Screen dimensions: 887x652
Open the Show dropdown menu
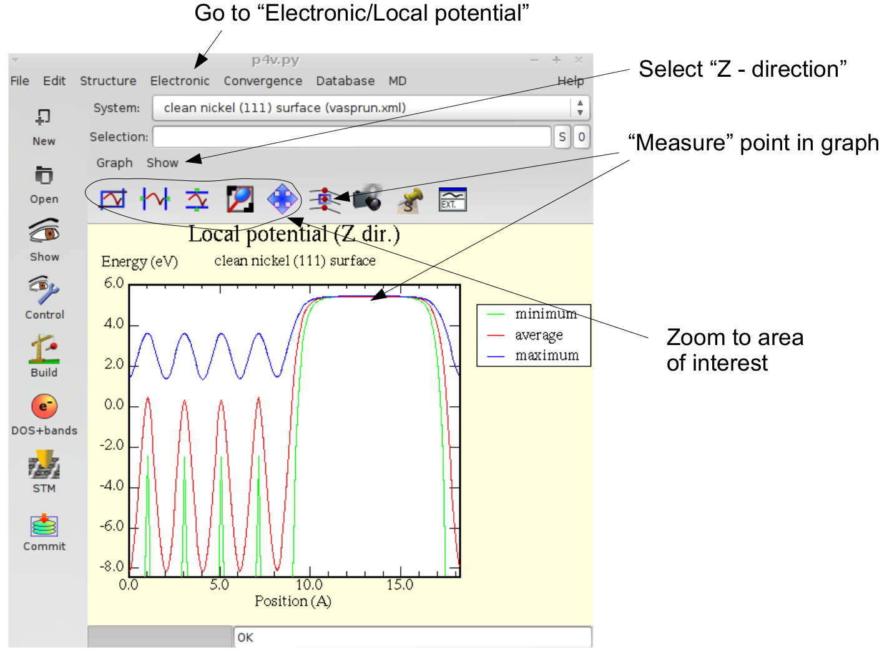[x=162, y=163]
